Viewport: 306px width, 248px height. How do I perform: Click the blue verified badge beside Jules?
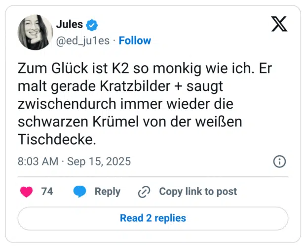[92, 24]
